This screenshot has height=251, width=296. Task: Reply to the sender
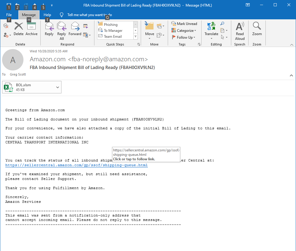(49, 29)
